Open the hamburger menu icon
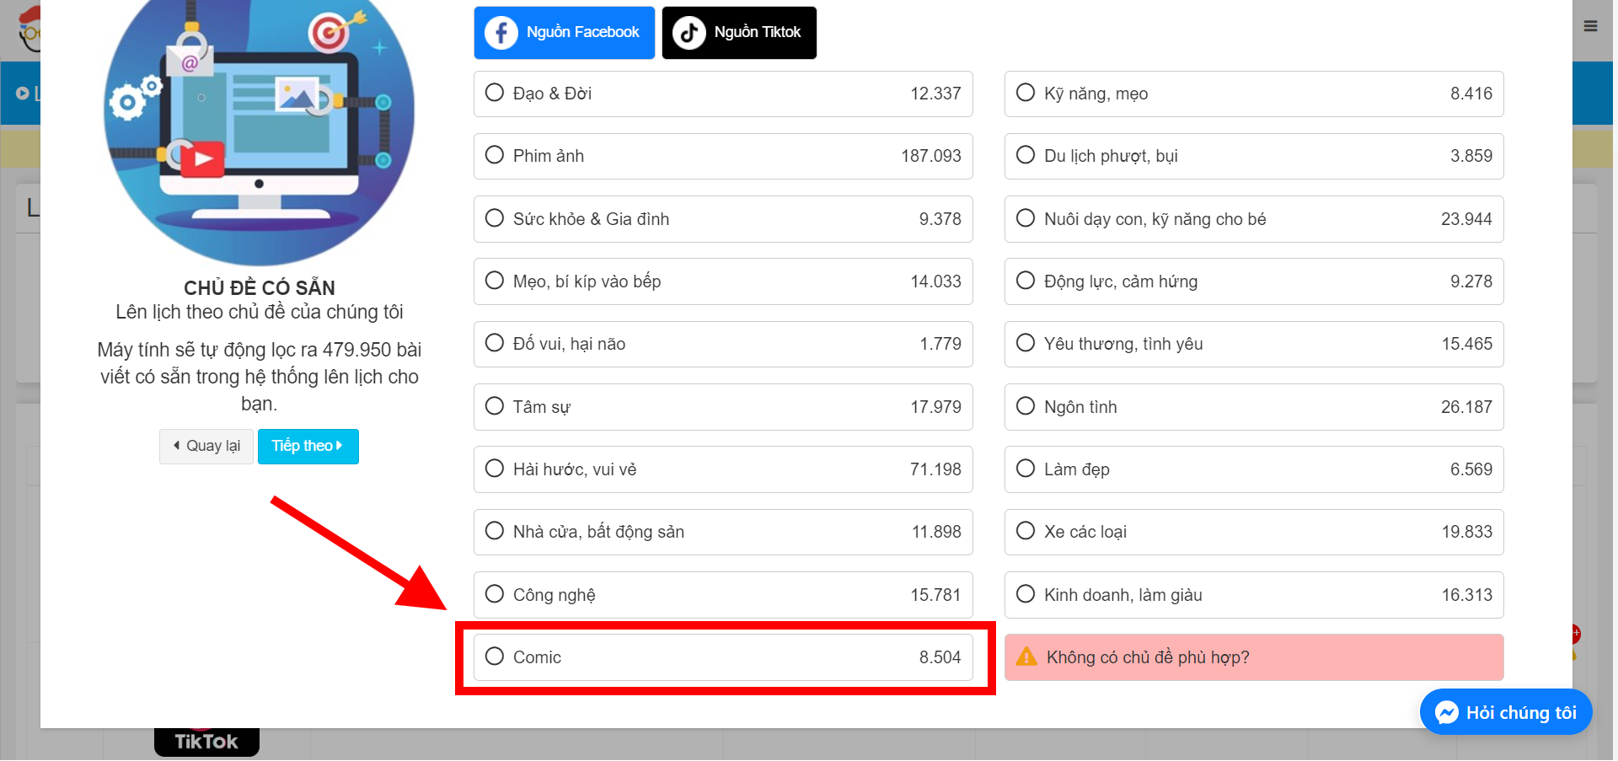Image resolution: width=1618 pixels, height=761 pixels. point(1590,26)
